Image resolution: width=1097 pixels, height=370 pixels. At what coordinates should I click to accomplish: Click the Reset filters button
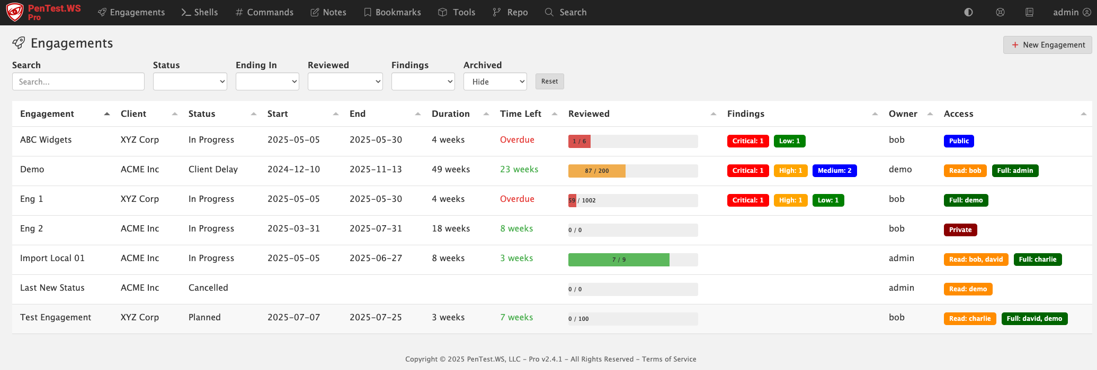[550, 81]
